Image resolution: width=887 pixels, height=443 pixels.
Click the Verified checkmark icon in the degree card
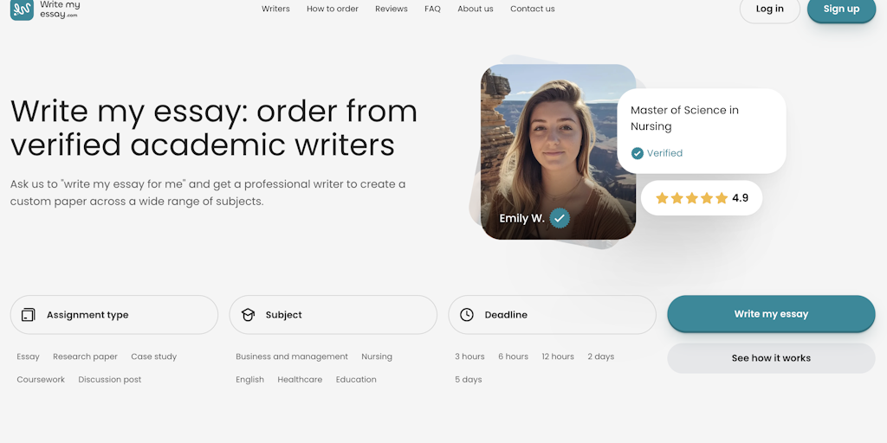click(x=637, y=153)
